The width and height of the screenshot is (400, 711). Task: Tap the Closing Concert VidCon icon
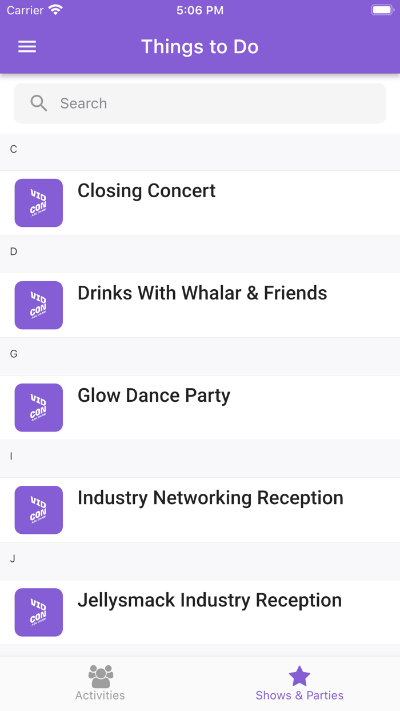point(39,203)
